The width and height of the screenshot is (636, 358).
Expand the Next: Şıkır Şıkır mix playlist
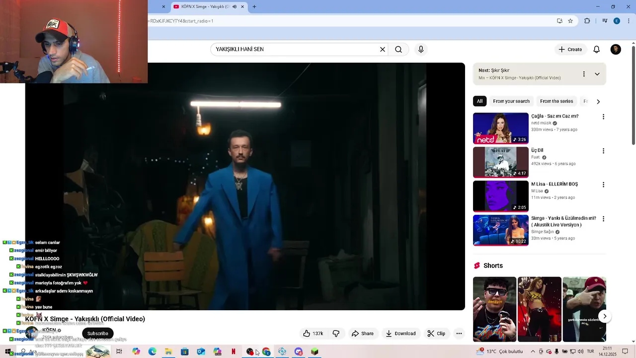click(597, 74)
